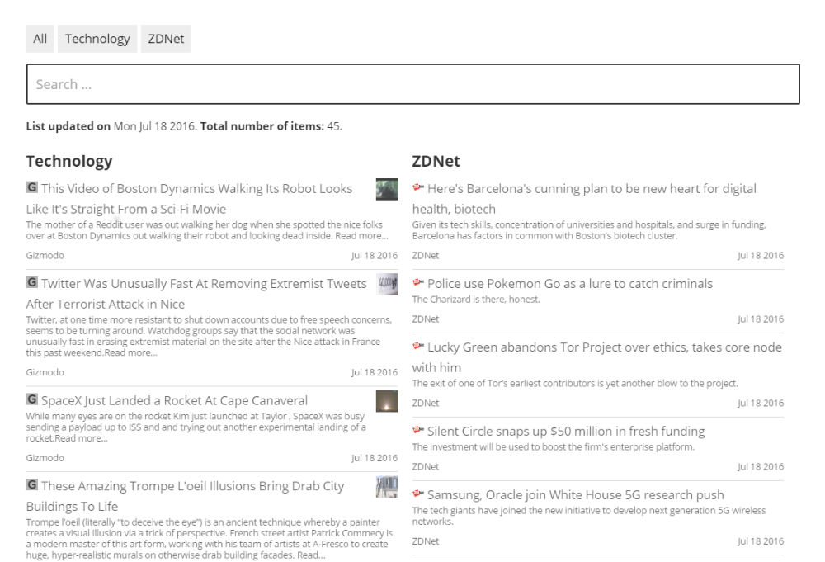The height and width of the screenshot is (562, 825).
Task: Click ZDNet icon beside Silent Circle funding article
Action: point(418,430)
